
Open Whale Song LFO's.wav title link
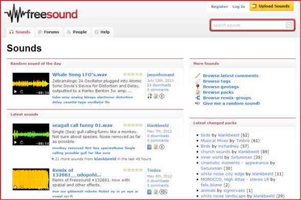click(x=80, y=75)
